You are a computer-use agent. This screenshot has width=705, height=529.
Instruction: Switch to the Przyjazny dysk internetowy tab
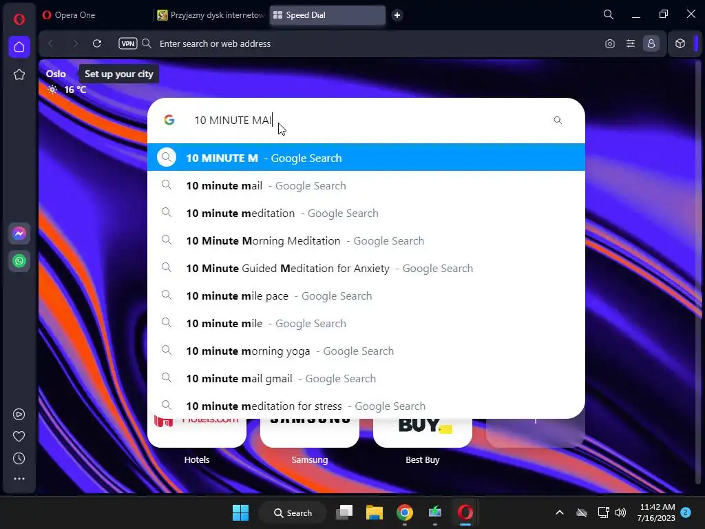tap(211, 15)
